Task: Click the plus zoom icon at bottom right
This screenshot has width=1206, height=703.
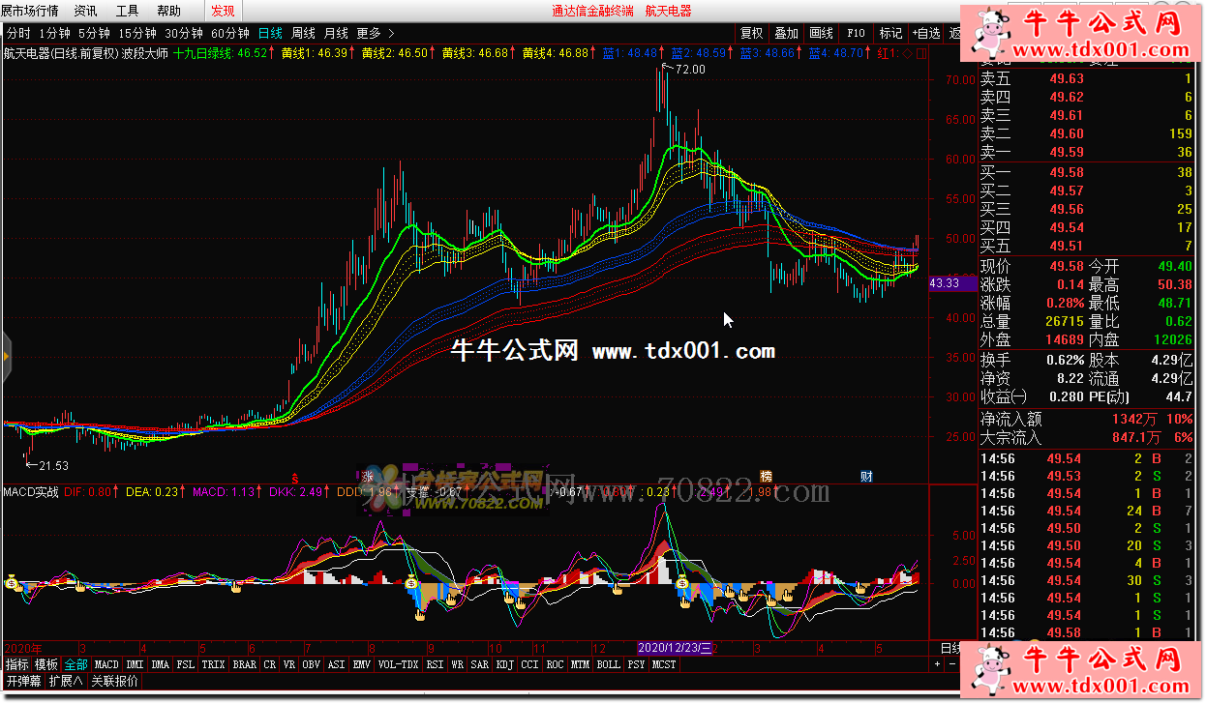Action: [936, 665]
